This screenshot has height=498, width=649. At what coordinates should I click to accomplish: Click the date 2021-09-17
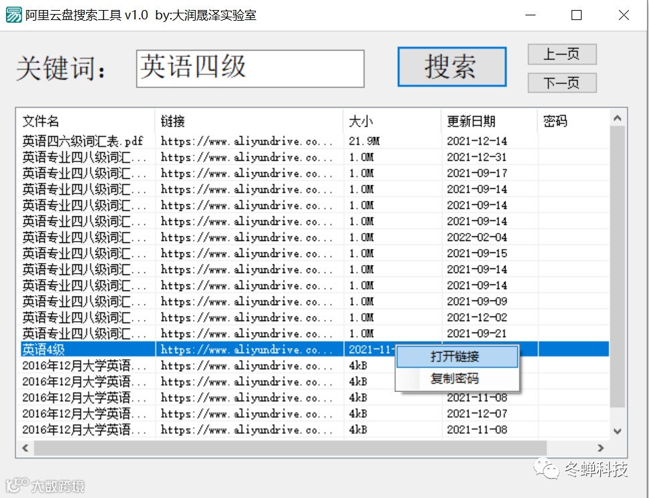tap(477, 173)
